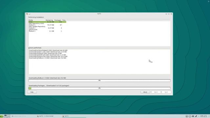Open the pen-shaped system tray icon
This screenshot has width=210, height=118.
[x=196, y=116]
